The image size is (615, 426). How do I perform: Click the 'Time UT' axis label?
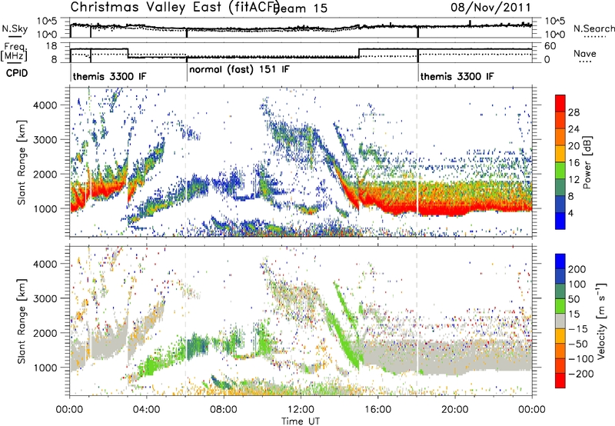click(301, 421)
